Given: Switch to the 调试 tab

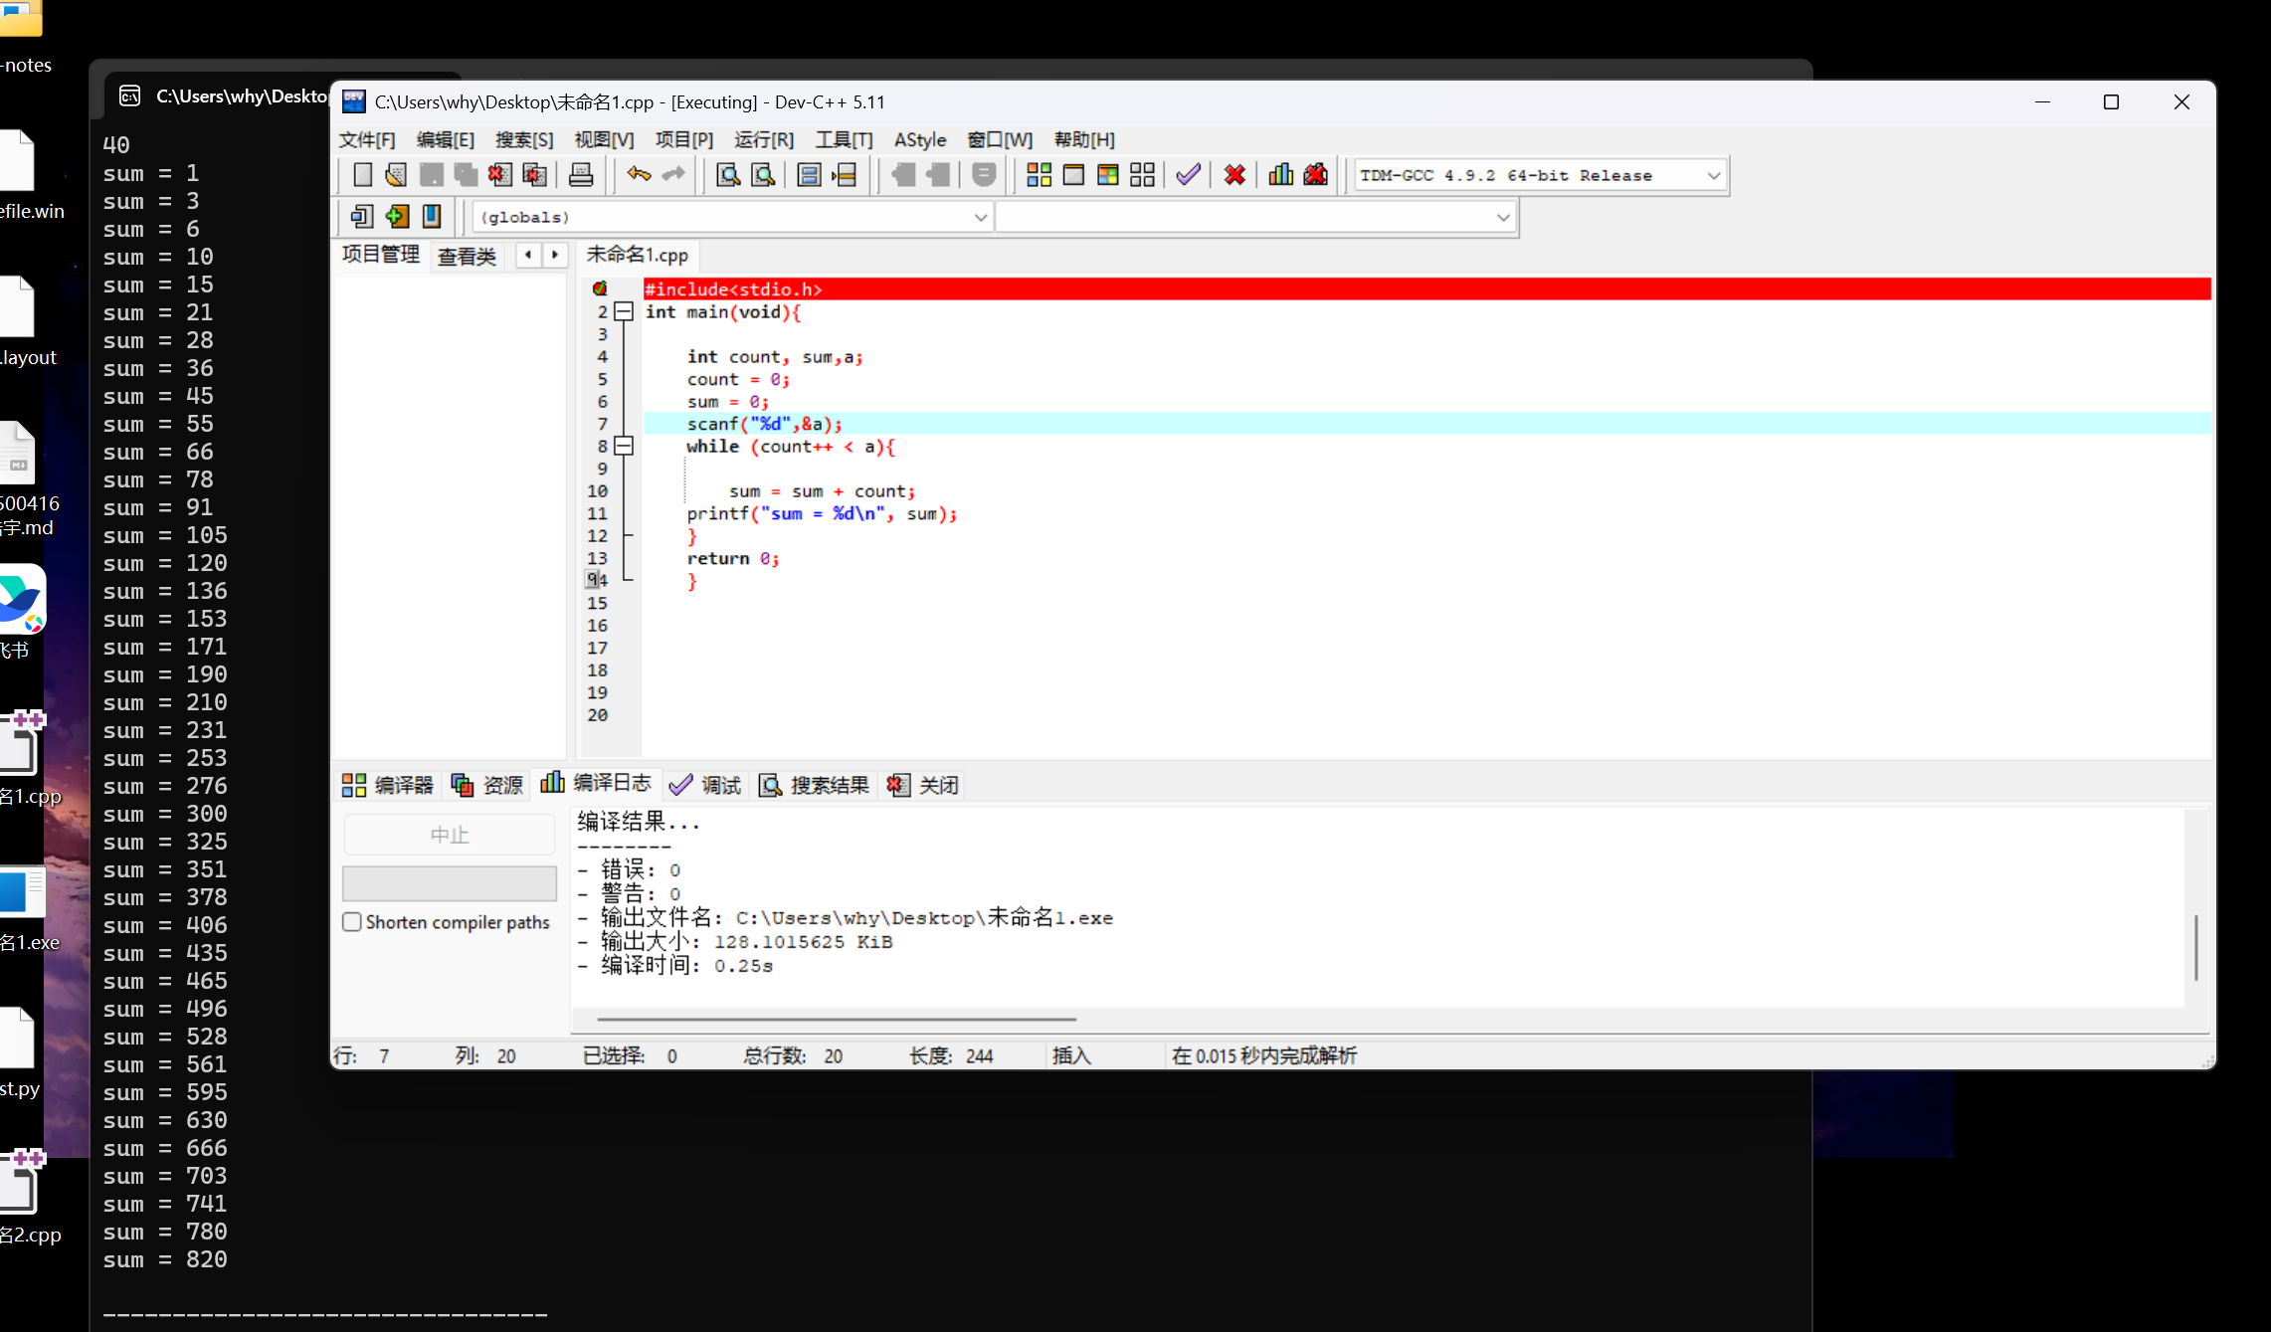Looking at the screenshot, I should tap(705, 785).
